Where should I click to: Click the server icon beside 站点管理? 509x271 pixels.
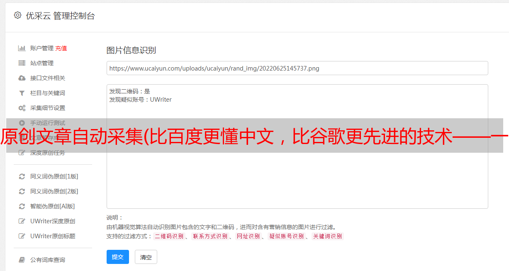tap(22, 63)
